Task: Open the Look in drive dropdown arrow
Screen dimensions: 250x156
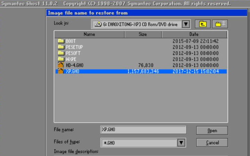Action: 186,24
